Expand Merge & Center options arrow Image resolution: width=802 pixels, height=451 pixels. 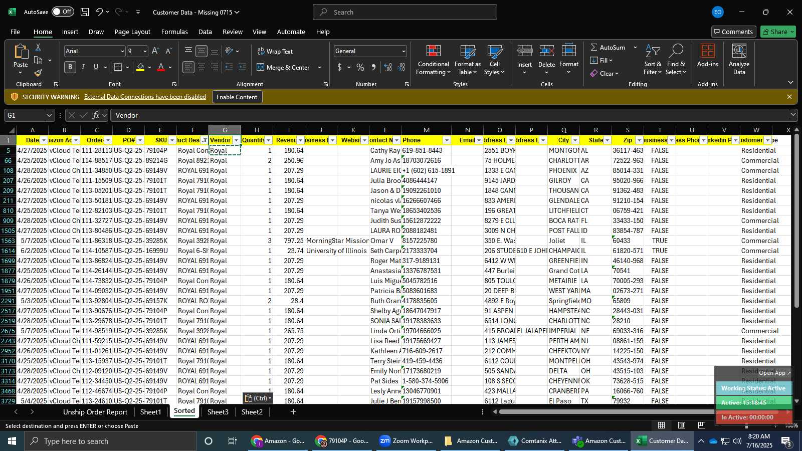click(x=319, y=67)
